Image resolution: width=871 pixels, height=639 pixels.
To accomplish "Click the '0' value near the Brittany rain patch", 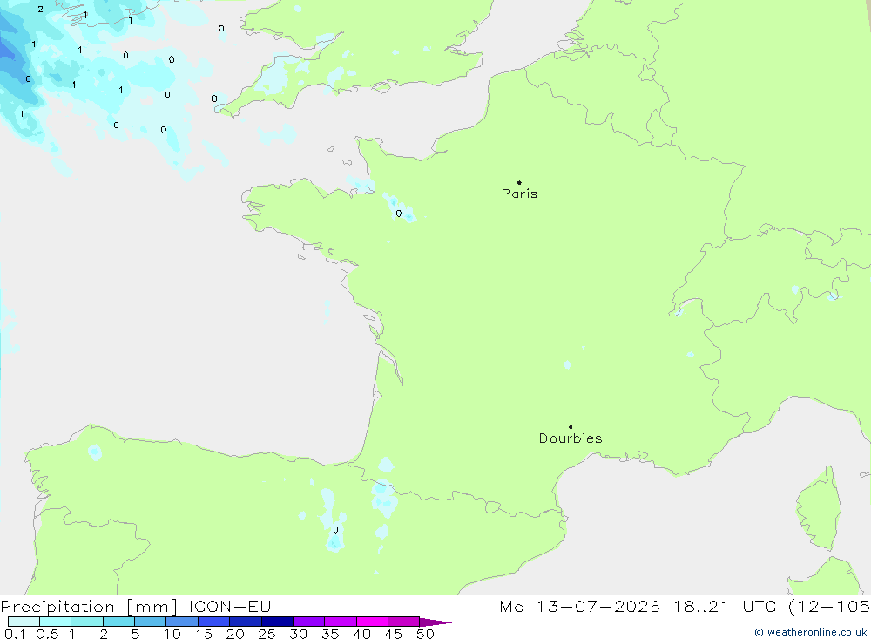I will click(x=398, y=214).
